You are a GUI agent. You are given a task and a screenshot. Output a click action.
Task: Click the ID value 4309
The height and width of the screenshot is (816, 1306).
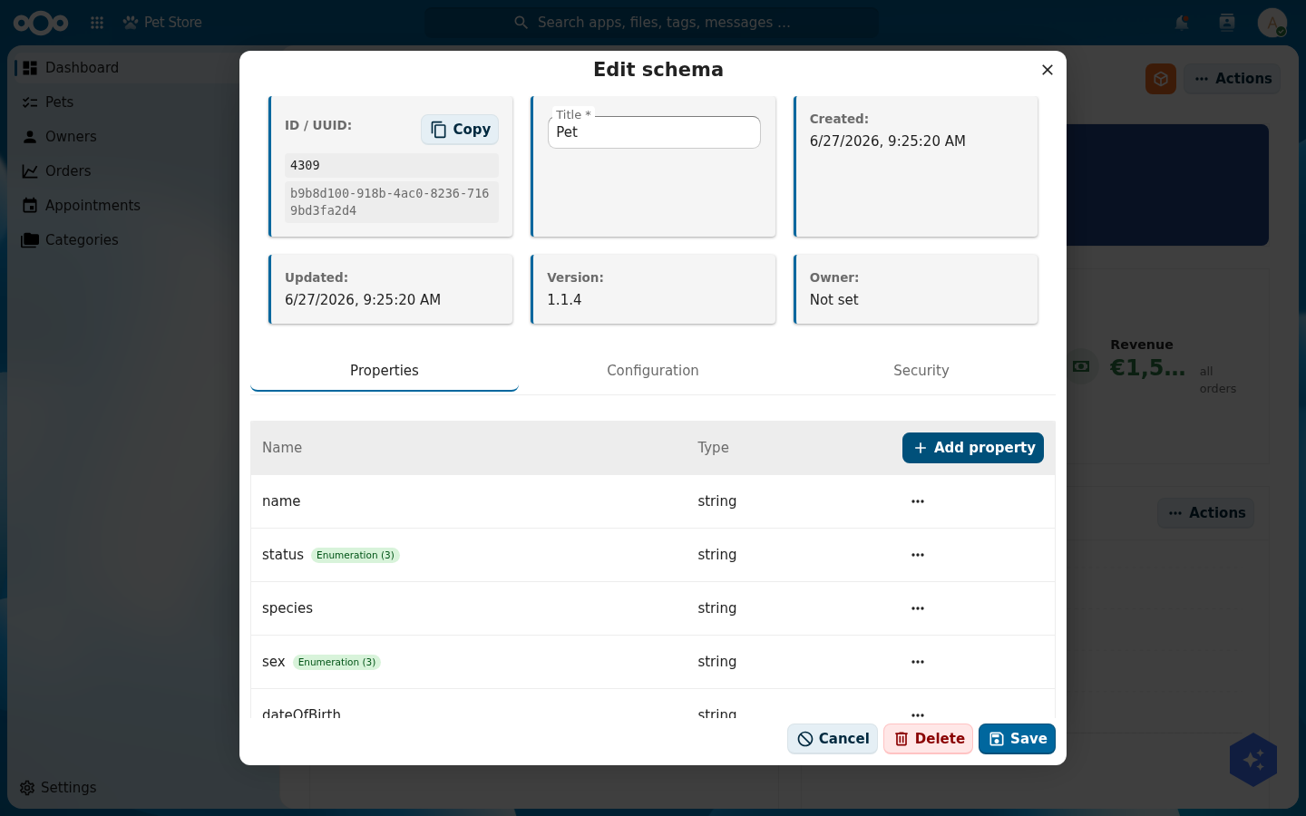tap(392, 166)
